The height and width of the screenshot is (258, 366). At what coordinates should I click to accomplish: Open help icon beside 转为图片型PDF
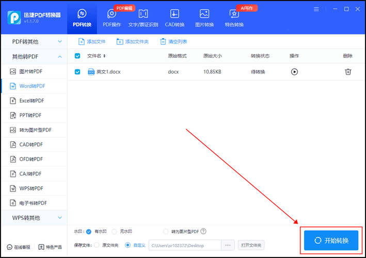(203, 231)
